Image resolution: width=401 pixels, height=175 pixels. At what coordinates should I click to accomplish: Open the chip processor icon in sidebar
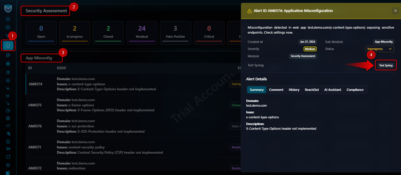point(8,63)
